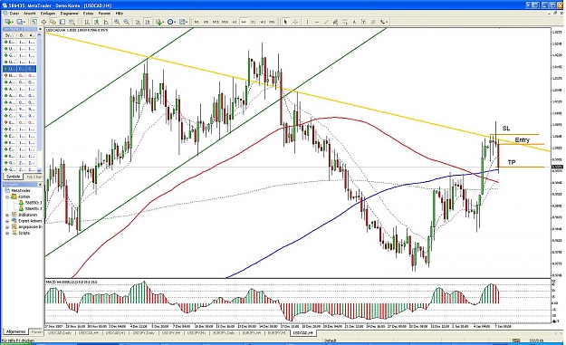Open the Fenster menu
The image size is (566, 345).
(x=105, y=14)
